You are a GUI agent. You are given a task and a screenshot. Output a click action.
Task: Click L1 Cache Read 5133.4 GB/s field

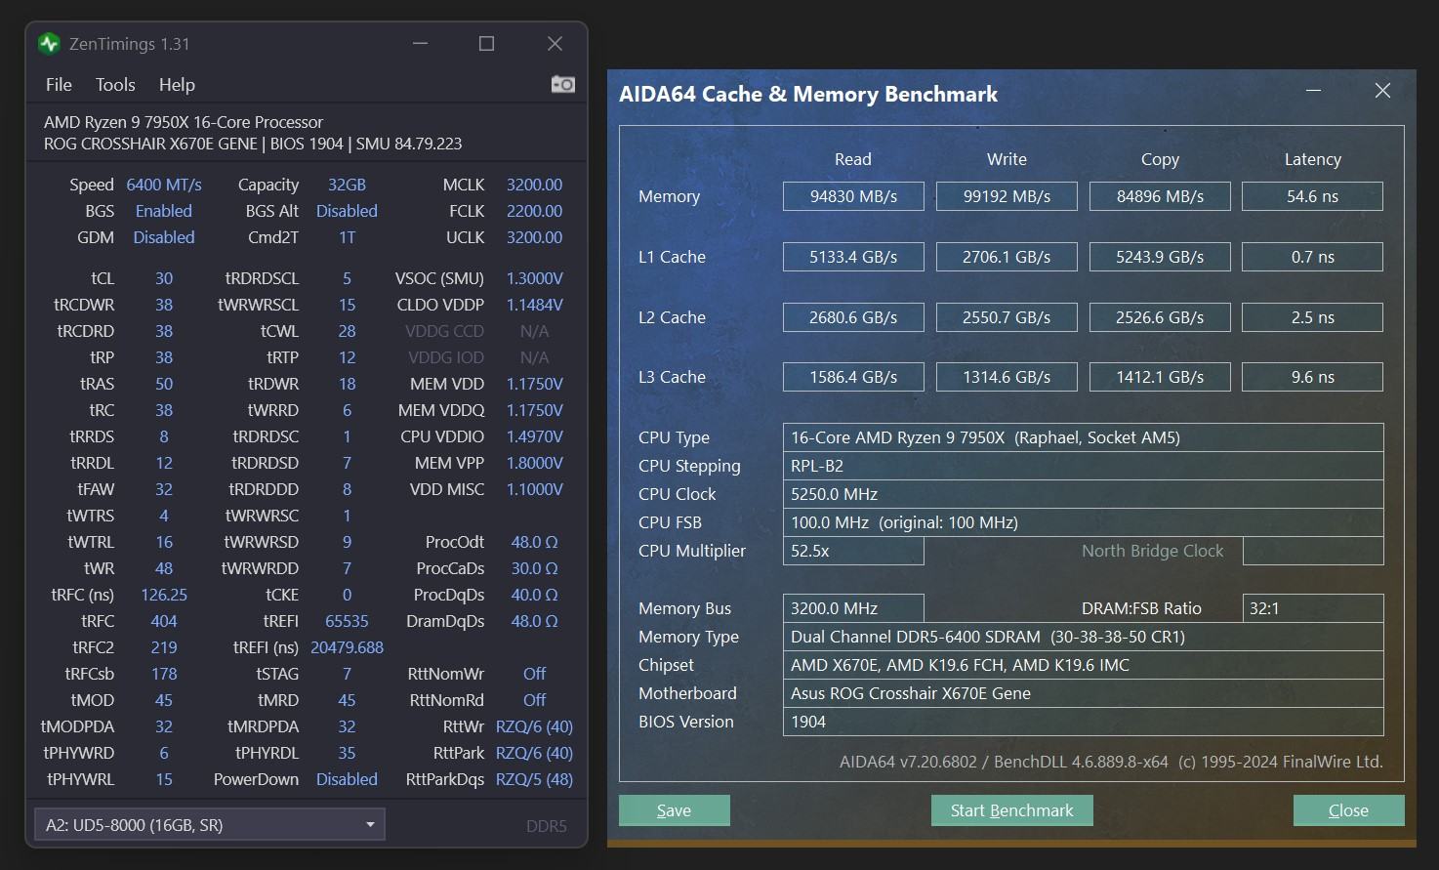(x=853, y=257)
